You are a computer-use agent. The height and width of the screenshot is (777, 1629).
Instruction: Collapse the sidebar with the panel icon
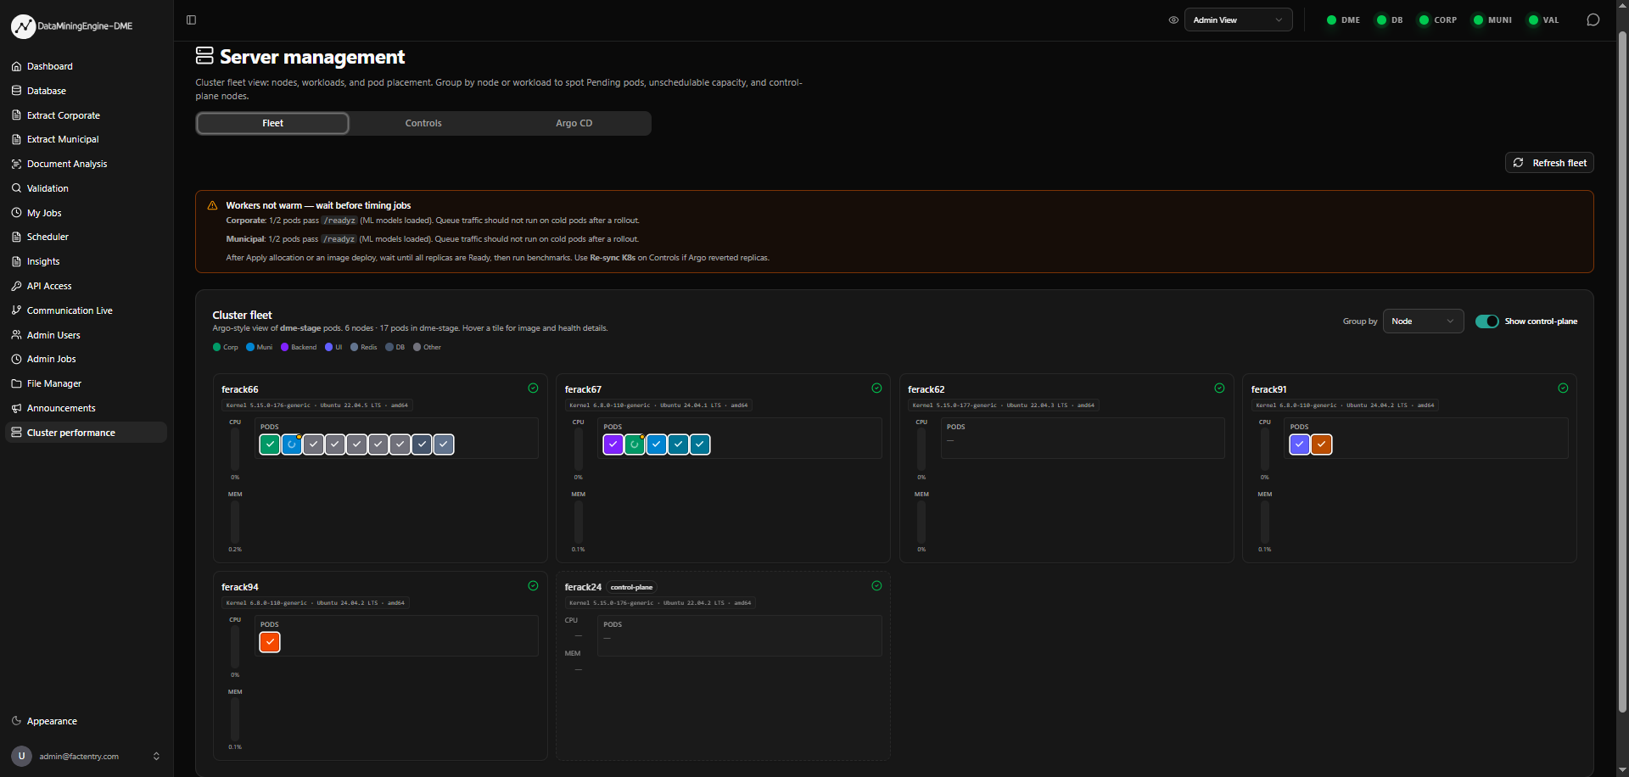191,20
